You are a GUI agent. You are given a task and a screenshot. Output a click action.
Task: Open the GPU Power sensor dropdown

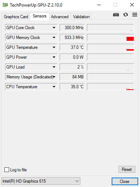pyautogui.click(x=31, y=57)
